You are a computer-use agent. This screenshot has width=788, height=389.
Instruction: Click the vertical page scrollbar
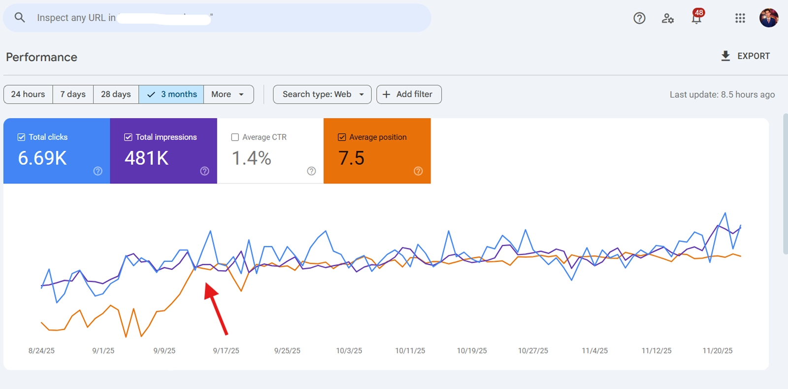click(x=785, y=183)
